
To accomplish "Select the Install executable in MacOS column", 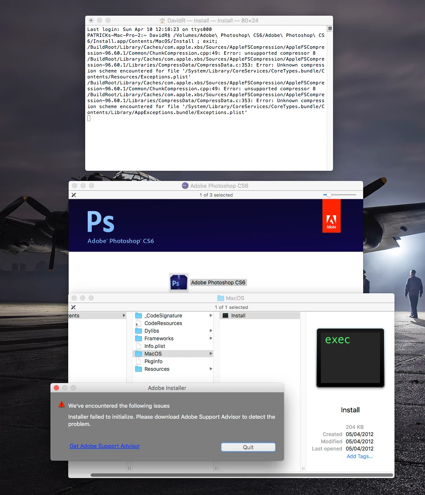I will [260, 315].
